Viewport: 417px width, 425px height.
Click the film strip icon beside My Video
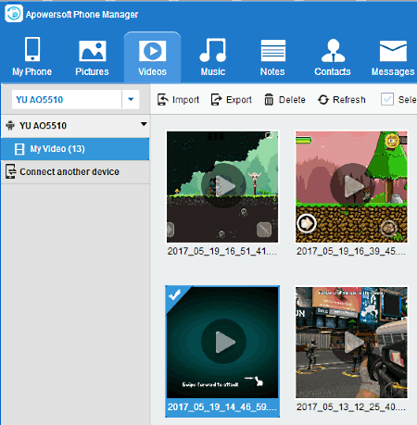point(19,149)
